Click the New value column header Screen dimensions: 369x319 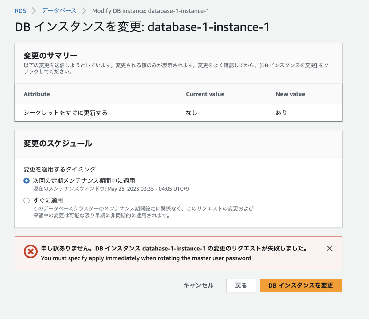(x=290, y=94)
